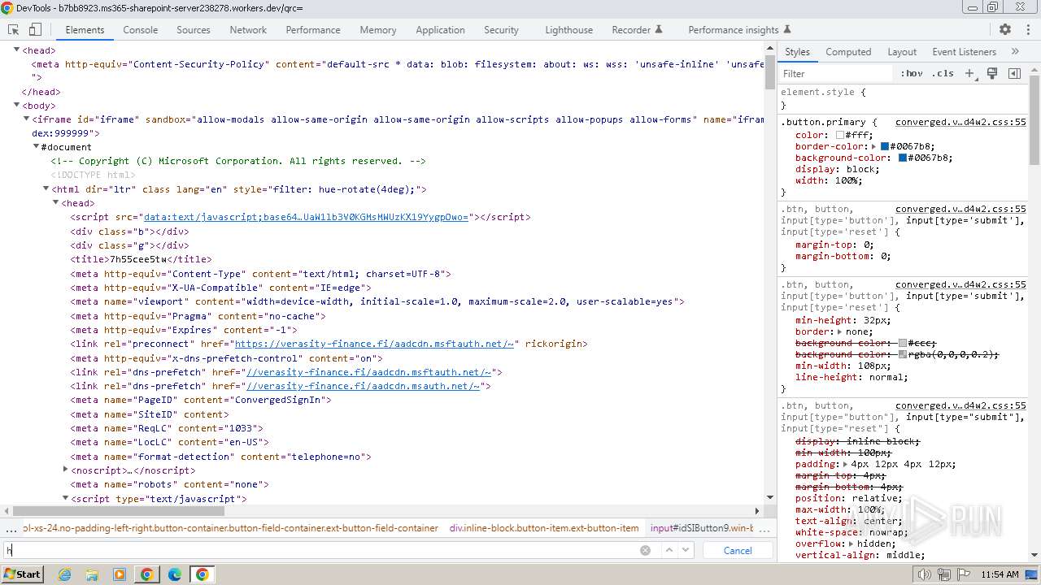Click the new style rule plus icon
1041x585 pixels.
[x=969, y=73]
